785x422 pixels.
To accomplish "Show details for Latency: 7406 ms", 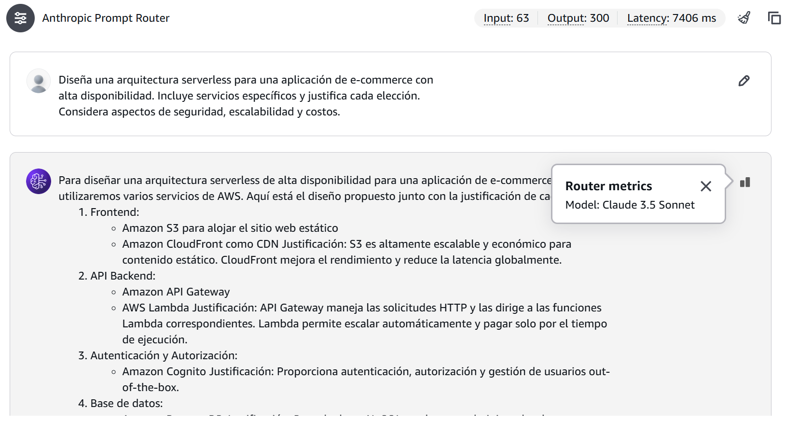I will point(672,18).
